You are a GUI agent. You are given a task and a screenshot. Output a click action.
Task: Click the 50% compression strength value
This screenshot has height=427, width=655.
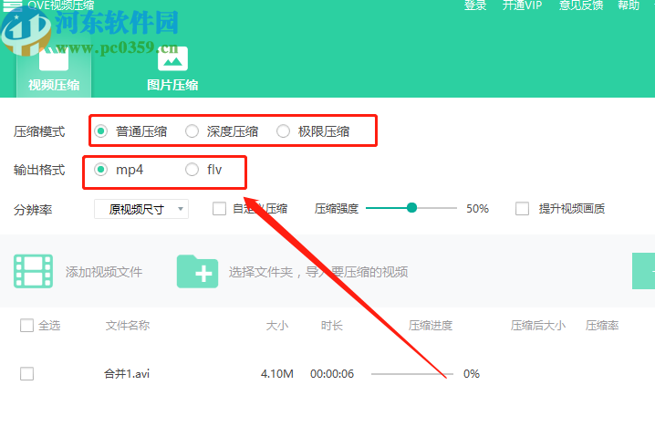point(477,209)
